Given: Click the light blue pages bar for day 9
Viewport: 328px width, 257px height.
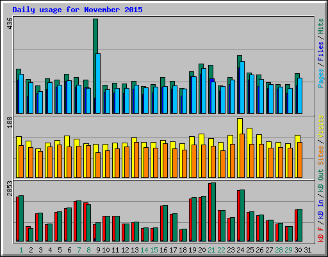Looking at the screenshot, I should pos(98,84).
